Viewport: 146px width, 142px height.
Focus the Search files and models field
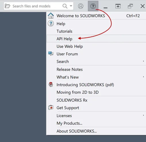point(39,6)
